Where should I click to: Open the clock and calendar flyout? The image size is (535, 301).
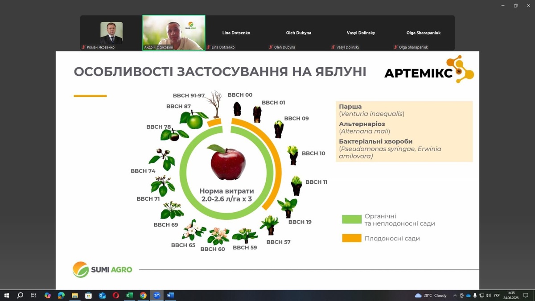click(x=511, y=295)
